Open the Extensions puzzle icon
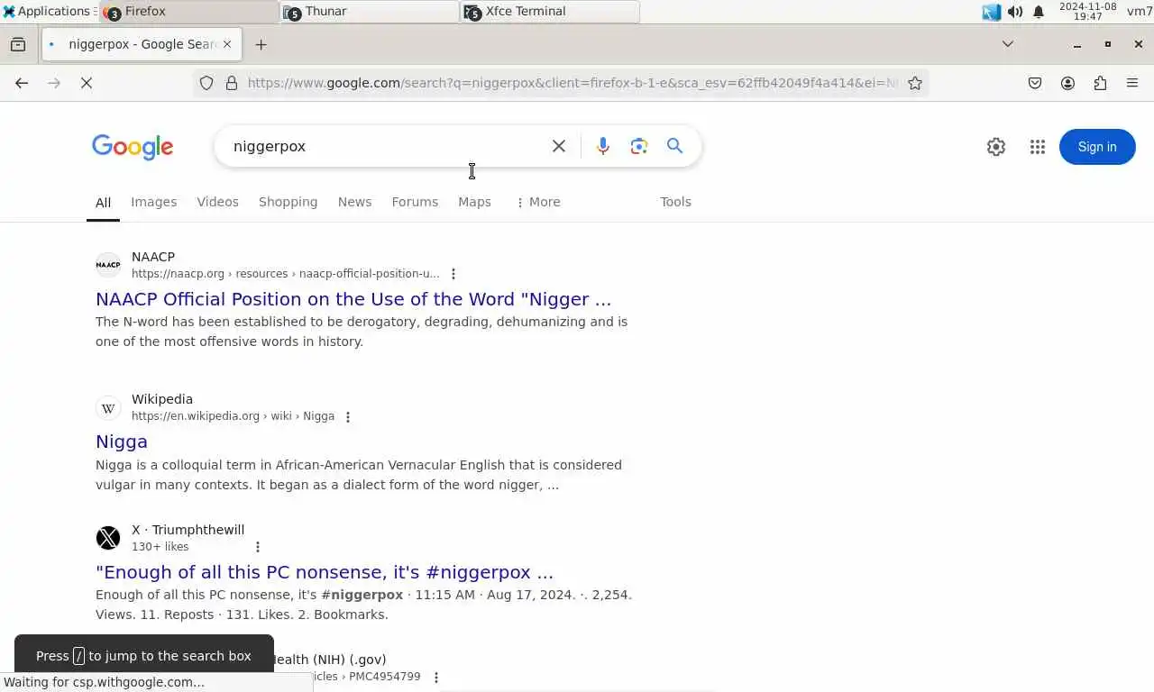Image resolution: width=1154 pixels, height=692 pixels. pos(1100,83)
